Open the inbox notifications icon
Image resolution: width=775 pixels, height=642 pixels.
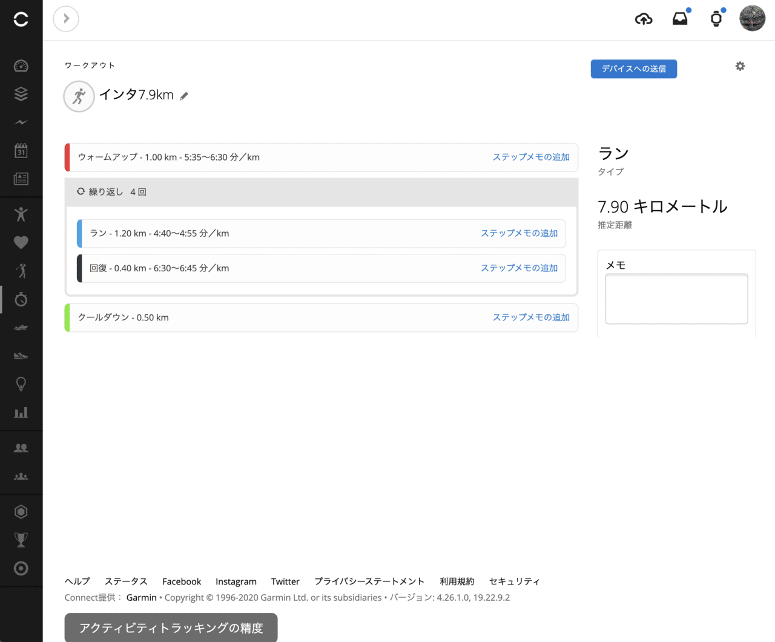click(x=681, y=19)
